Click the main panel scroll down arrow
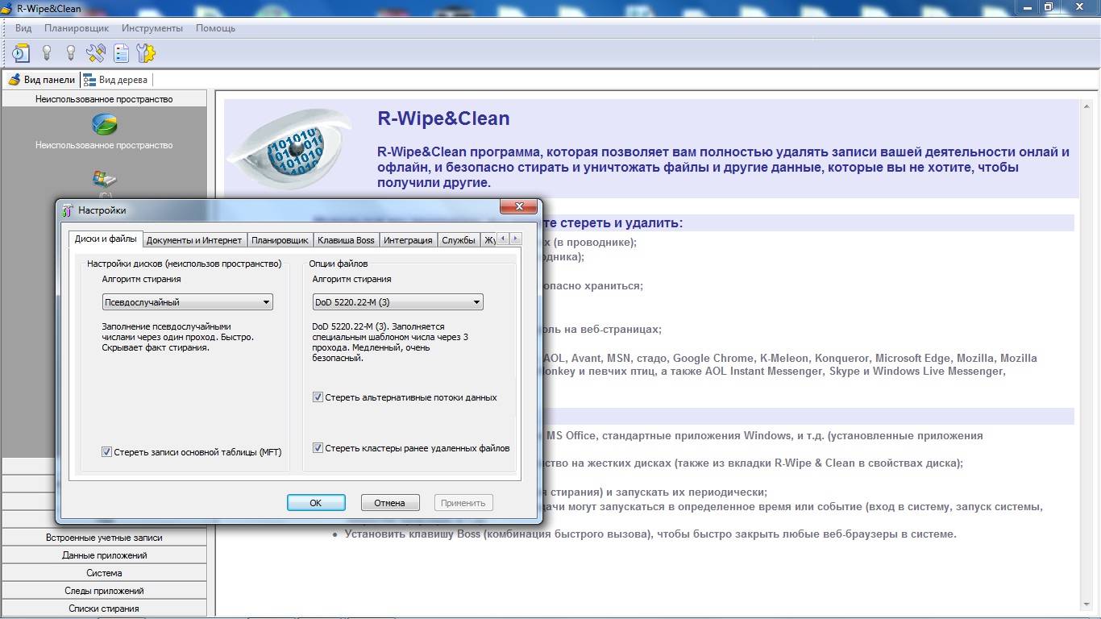The width and height of the screenshot is (1101, 619). [x=1086, y=604]
